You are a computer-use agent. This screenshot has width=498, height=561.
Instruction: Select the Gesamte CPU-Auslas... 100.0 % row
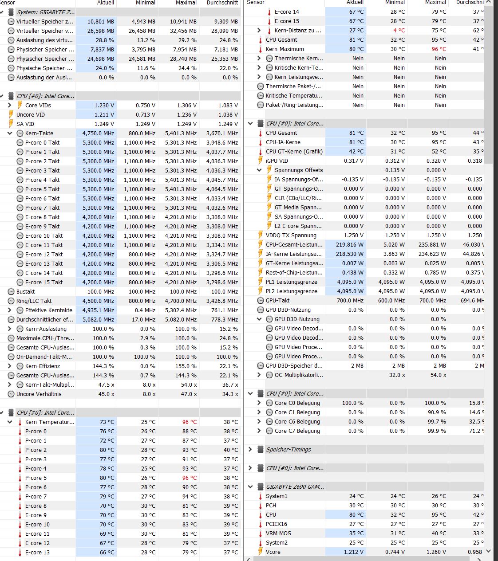coord(120,347)
